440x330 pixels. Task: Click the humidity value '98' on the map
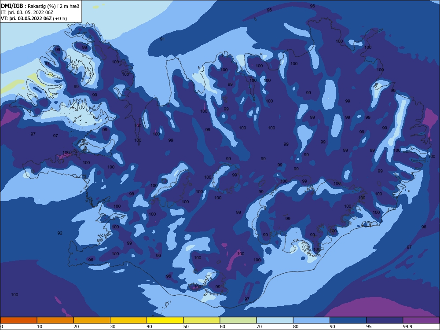pyautogui.click(x=131, y=194)
